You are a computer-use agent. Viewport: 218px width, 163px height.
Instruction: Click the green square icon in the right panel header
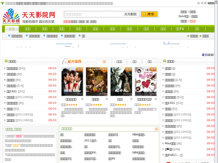[x=164, y=61]
